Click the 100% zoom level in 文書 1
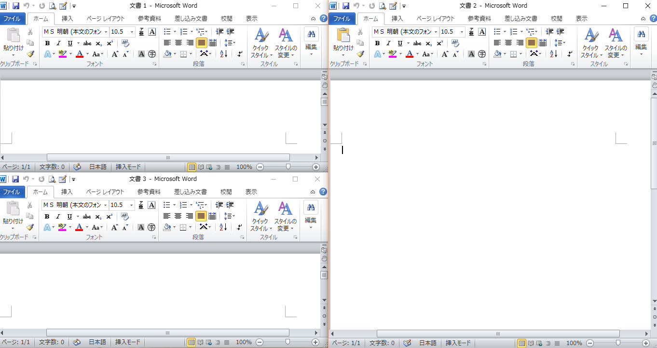Image resolution: width=657 pixels, height=348 pixels. (244, 167)
